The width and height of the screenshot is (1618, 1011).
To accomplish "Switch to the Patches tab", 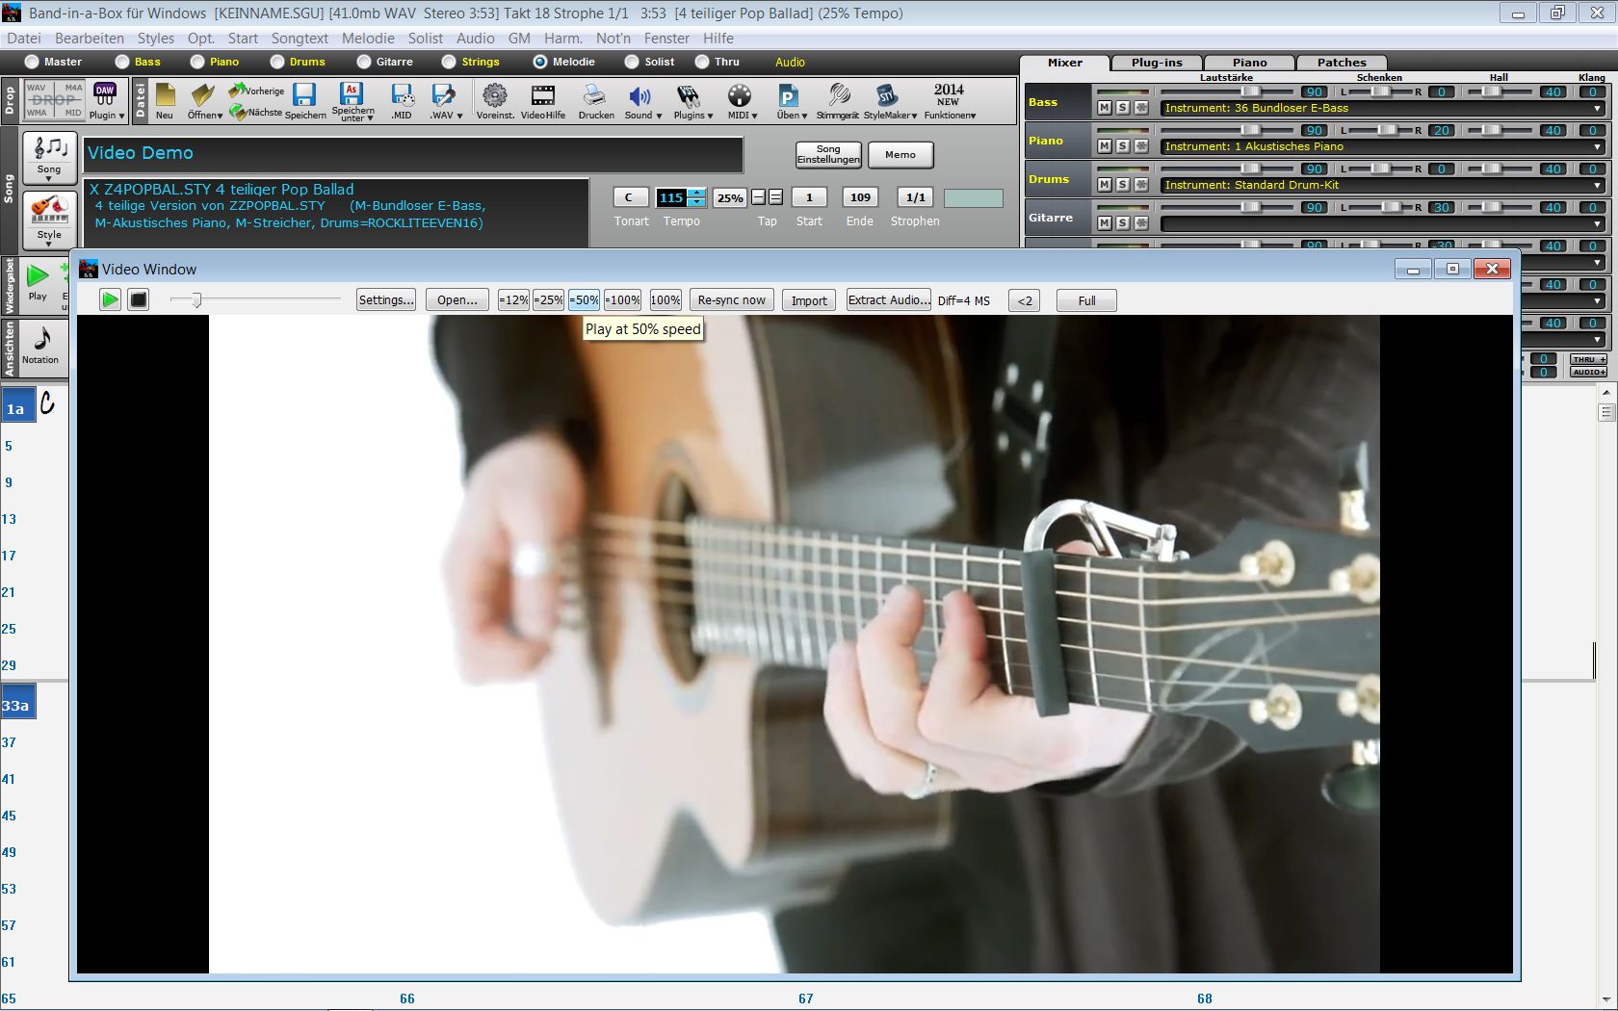I will click(1341, 62).
